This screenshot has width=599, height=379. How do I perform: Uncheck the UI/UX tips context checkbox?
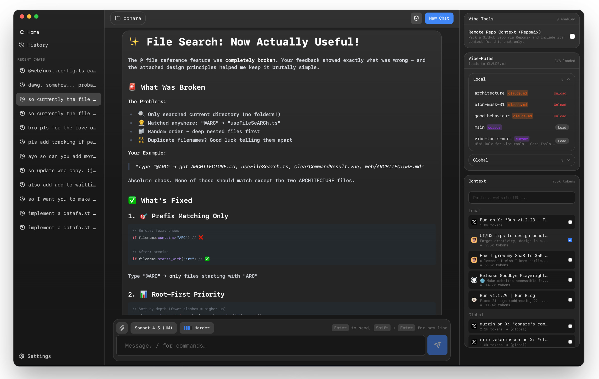pyautogui.click(x=570, y=240)
